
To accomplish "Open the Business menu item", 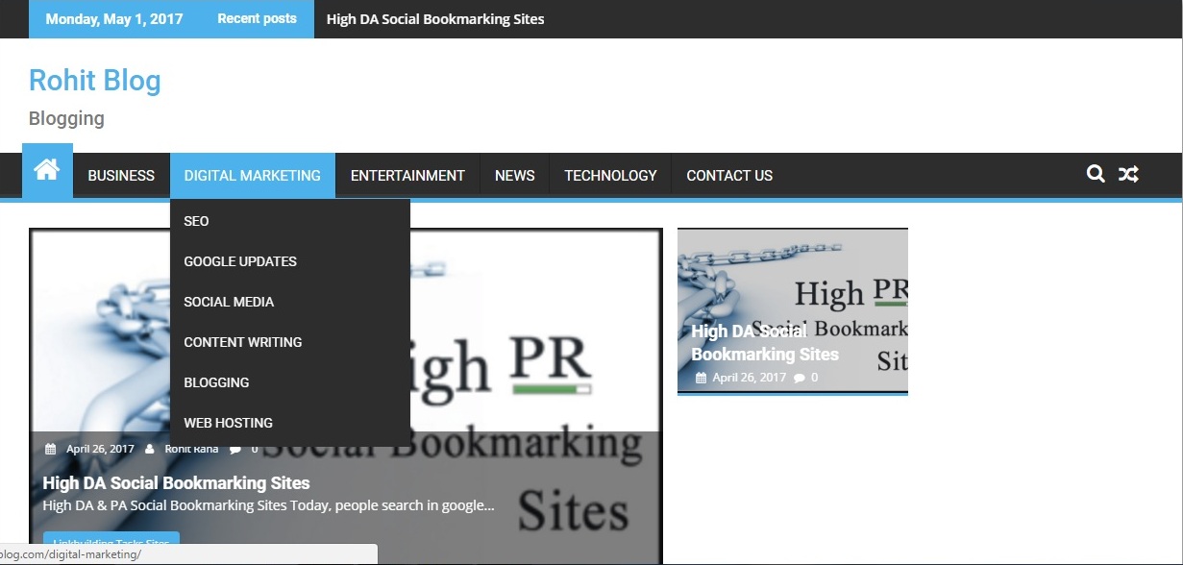I will (x=121, y=175).
